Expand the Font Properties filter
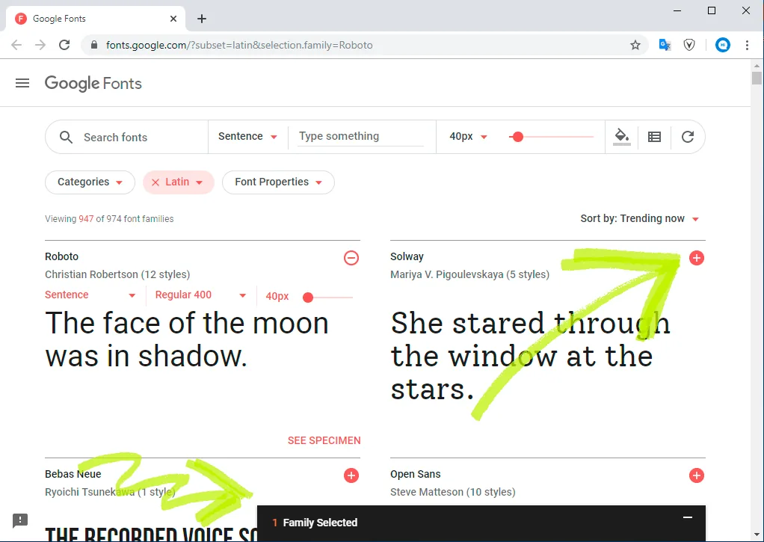 tap(278, 182)
